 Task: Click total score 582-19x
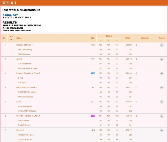coord(129,59)
